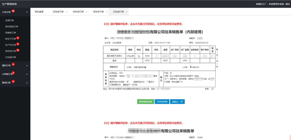291x140 pixels.
Task: Close the first 已完成订单 tab
Action: [x=66, y=12]
